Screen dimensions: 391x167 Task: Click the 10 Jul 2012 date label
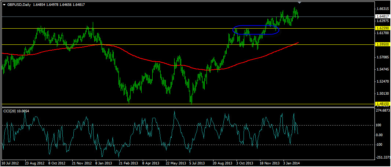coord(11,163)
